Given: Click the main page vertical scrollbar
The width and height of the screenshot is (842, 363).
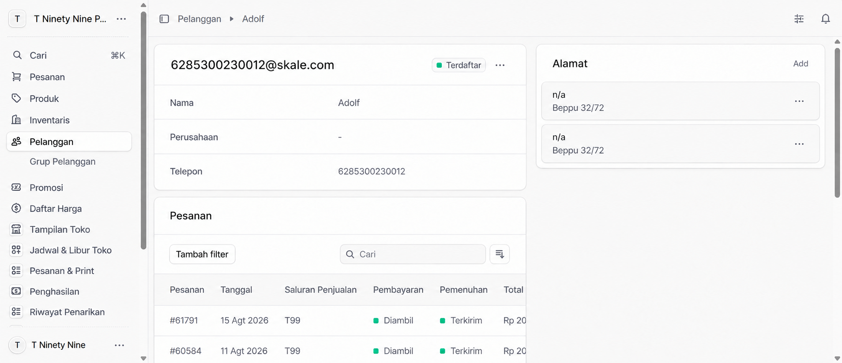Looking at the screenshot, I should [x=837, y=122].
